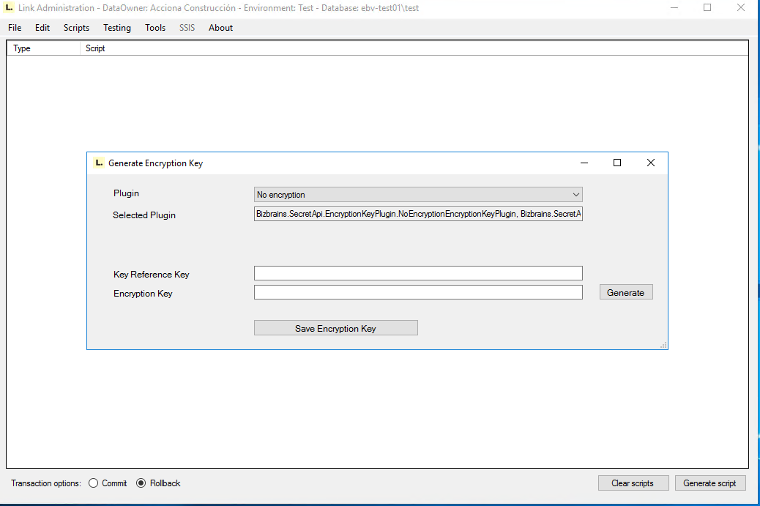Open the Plugin dropdown showing No encryption
This screenshot has width=760, height=506.
point(418,195)
